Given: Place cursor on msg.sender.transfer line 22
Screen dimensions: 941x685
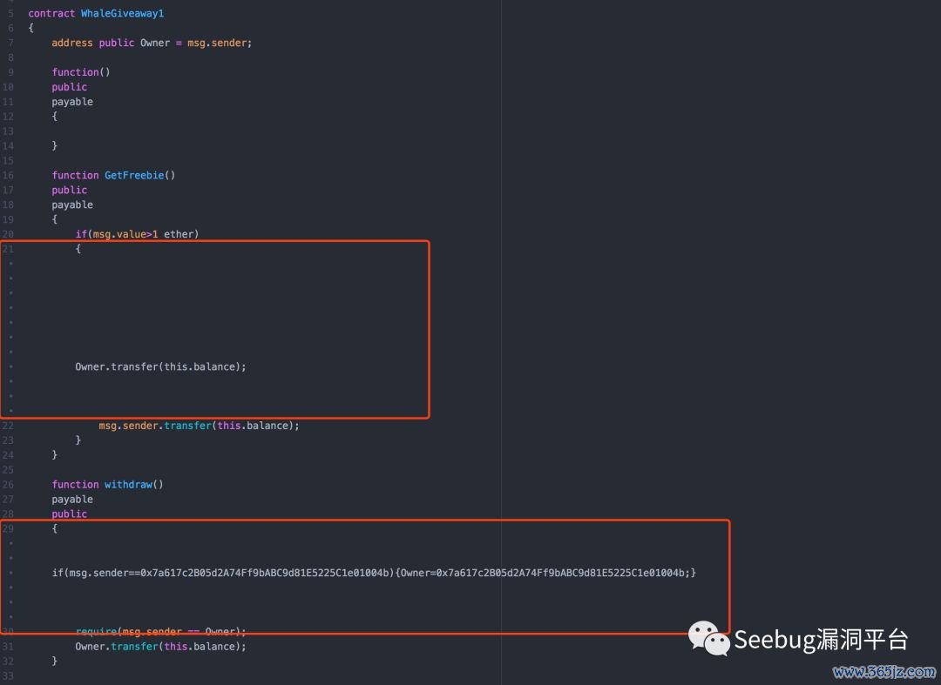Looking at the screenshot, I should (x=199, y=426).
